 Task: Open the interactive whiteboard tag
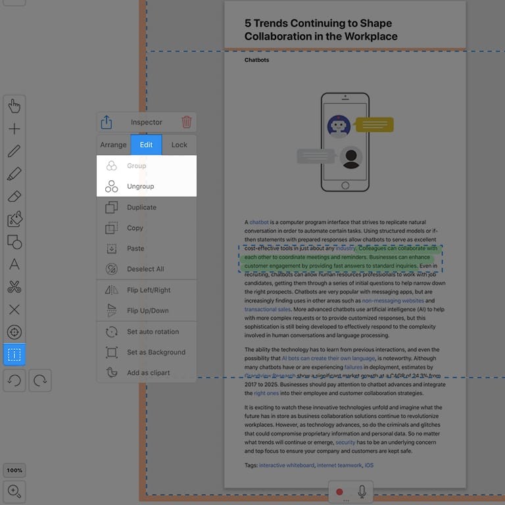(x=286, y=465)
